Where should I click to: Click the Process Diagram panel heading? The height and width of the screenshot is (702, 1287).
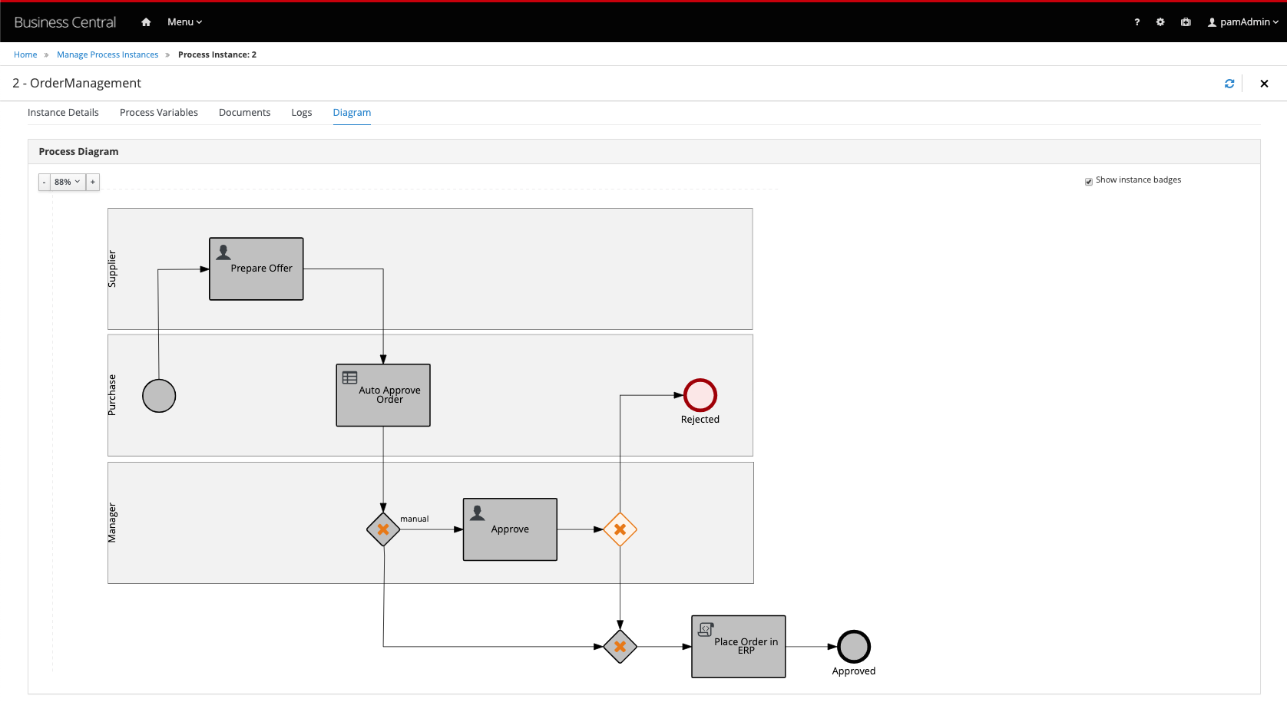[x=79, y=152]
